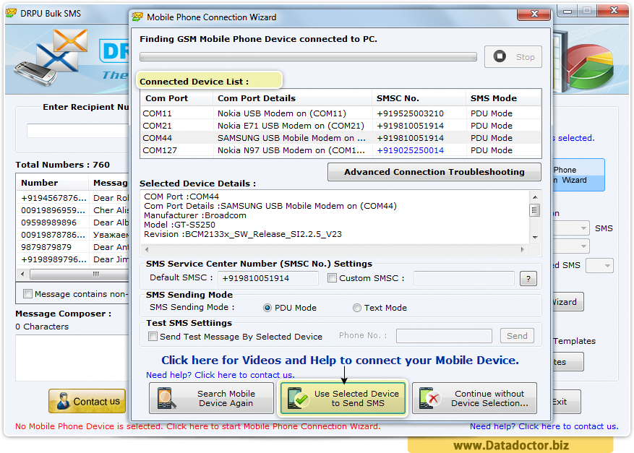Click 'Need help? Click here to contact us' in wizard
The width and height of the screenshot is (634, 453).
(220, 375)
